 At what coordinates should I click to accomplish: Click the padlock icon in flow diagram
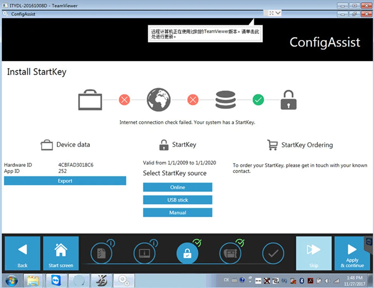click(288, 100)
